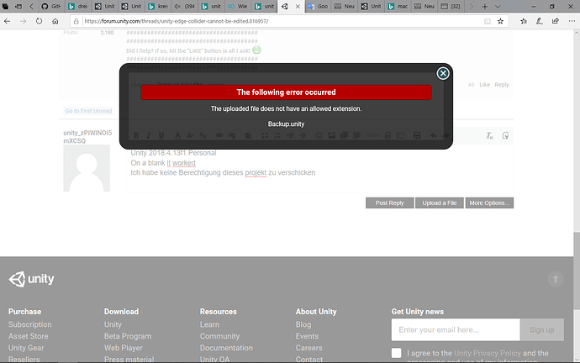Screen dimensions: 580x363
Task: Click the Remove Formatting editor icon
Action: (489, 135)
